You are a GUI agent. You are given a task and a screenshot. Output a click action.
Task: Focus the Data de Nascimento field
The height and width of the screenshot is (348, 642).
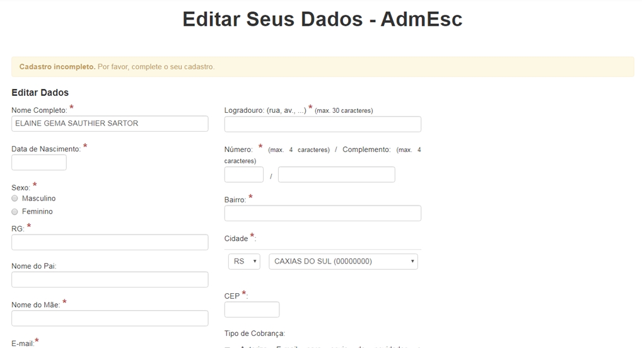click(x=39, y=163)
